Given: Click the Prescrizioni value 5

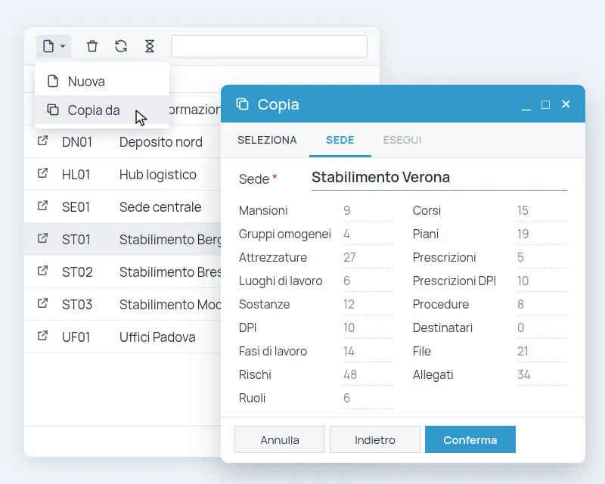Looking at the screenshot, I should pyautogui.click(x=542, y=257).
